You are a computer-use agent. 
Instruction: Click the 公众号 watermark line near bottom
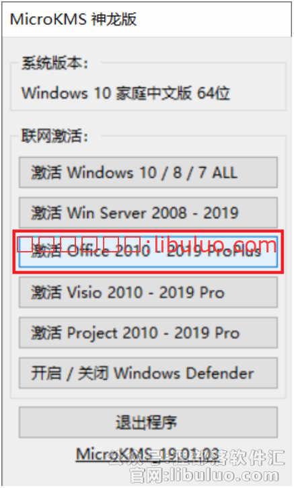point(196,458)
